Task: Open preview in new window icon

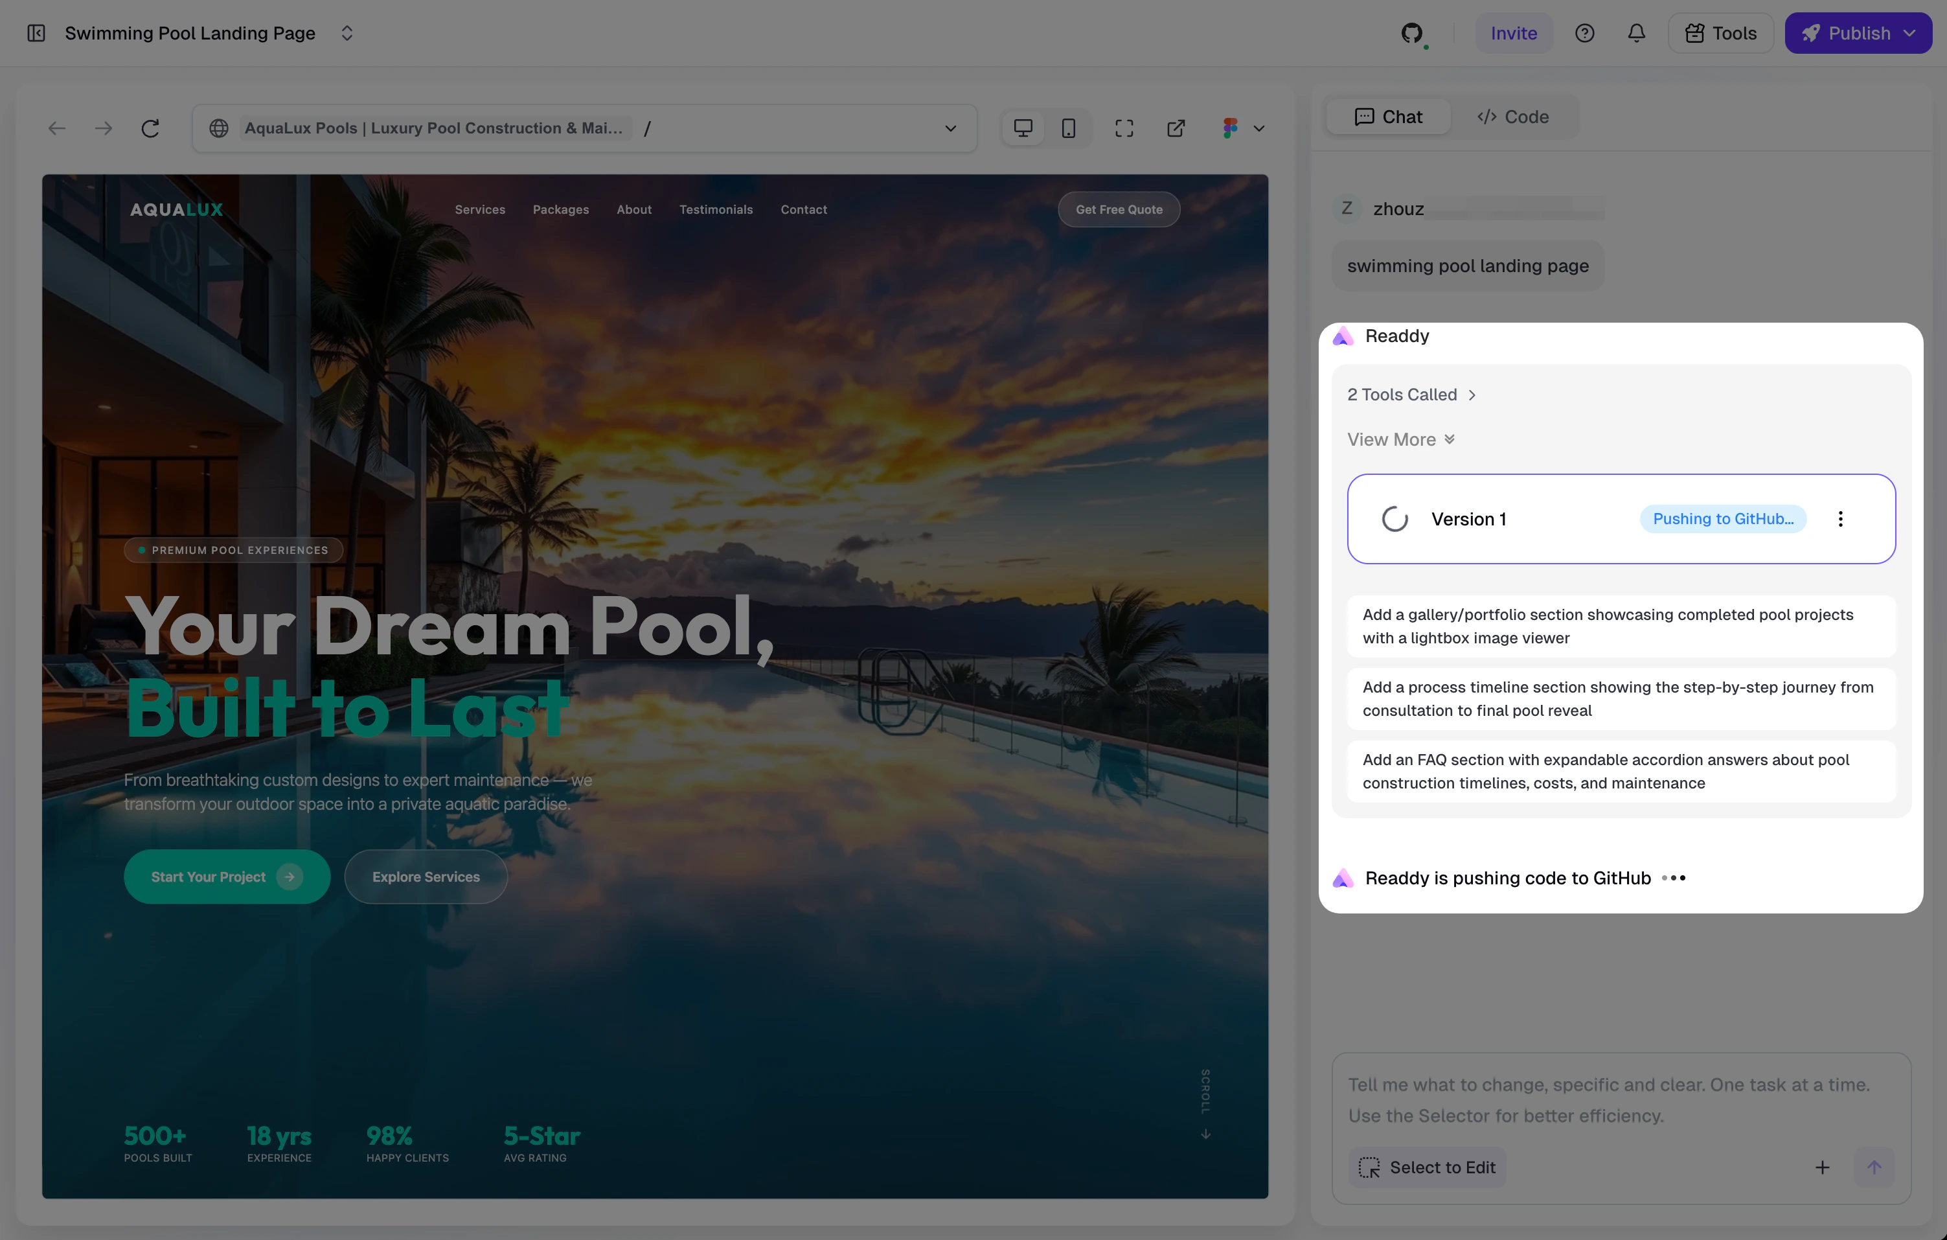Action: tap(1176, 128)
